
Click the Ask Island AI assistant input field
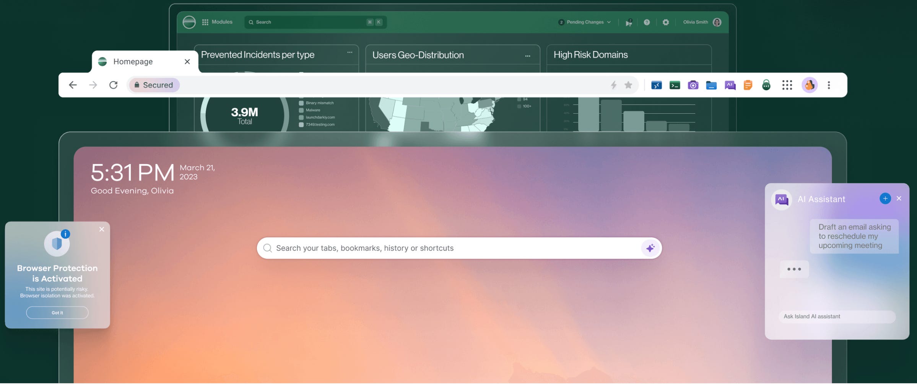[x=837, y=316]
